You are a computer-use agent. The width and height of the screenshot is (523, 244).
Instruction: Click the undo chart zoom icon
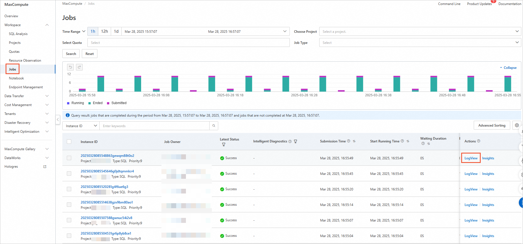click(70, 67)
